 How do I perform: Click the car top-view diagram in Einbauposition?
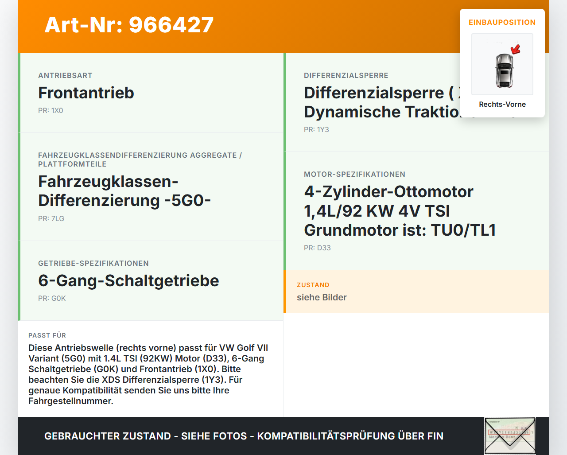click(x=502, y=64)
